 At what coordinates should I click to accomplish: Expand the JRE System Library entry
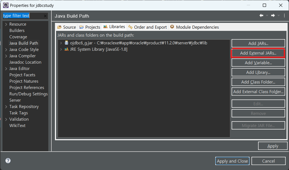61,50
